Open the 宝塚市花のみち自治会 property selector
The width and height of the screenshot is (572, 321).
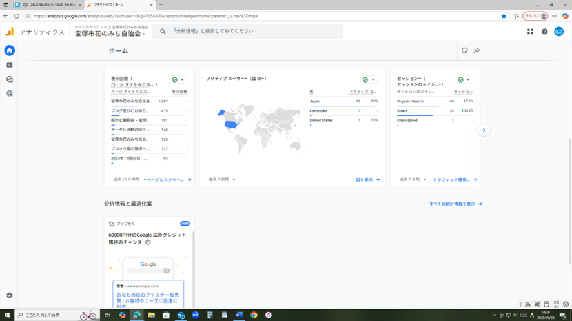(x=110, y=34)
